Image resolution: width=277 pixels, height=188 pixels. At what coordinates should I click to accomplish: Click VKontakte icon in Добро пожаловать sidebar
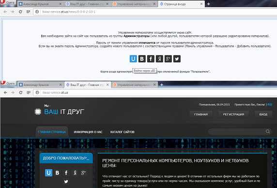(x=57, y=173)
